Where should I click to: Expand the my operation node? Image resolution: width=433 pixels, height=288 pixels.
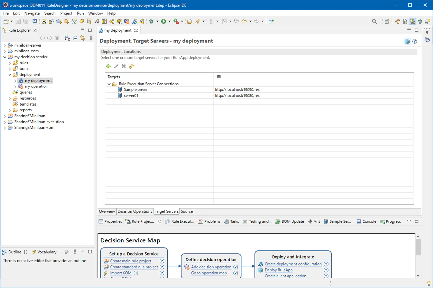(15, 86)
